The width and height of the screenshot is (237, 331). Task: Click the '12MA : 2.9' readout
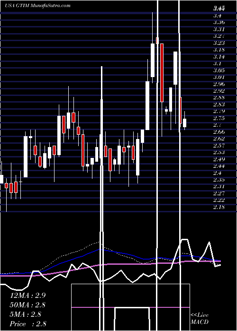pos(28,296)
